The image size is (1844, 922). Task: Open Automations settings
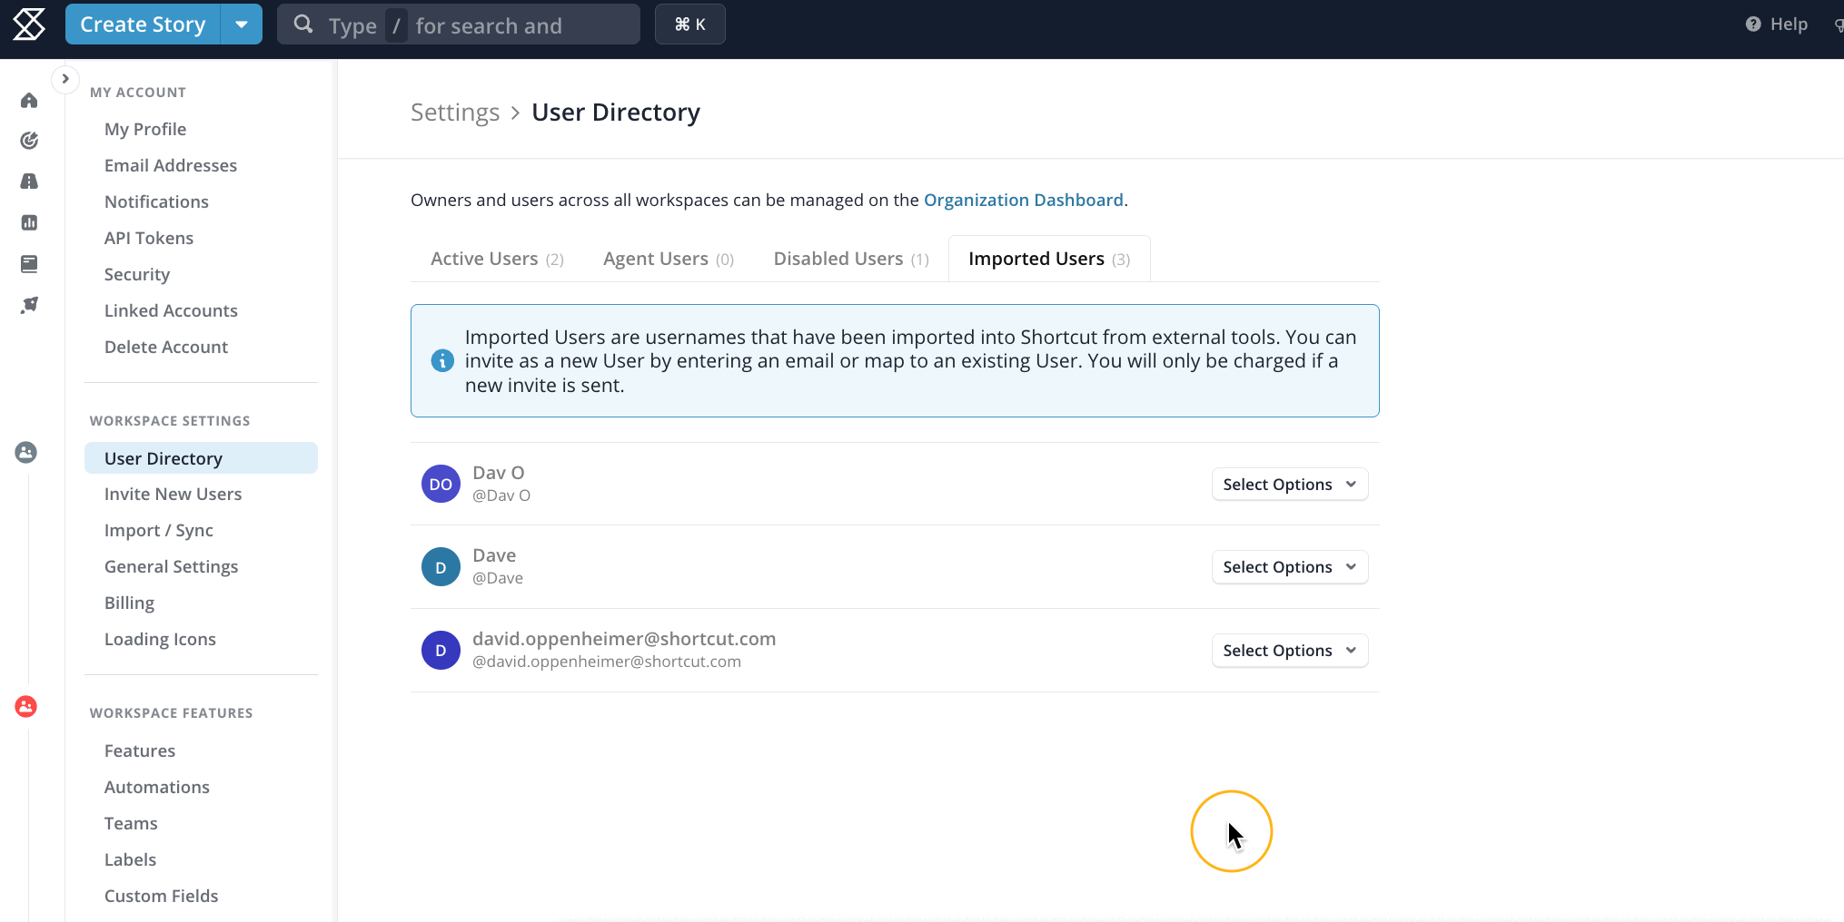157,787
